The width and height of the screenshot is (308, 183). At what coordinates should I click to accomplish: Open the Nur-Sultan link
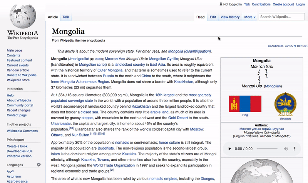pyautogui.click(x=80, y=135)
